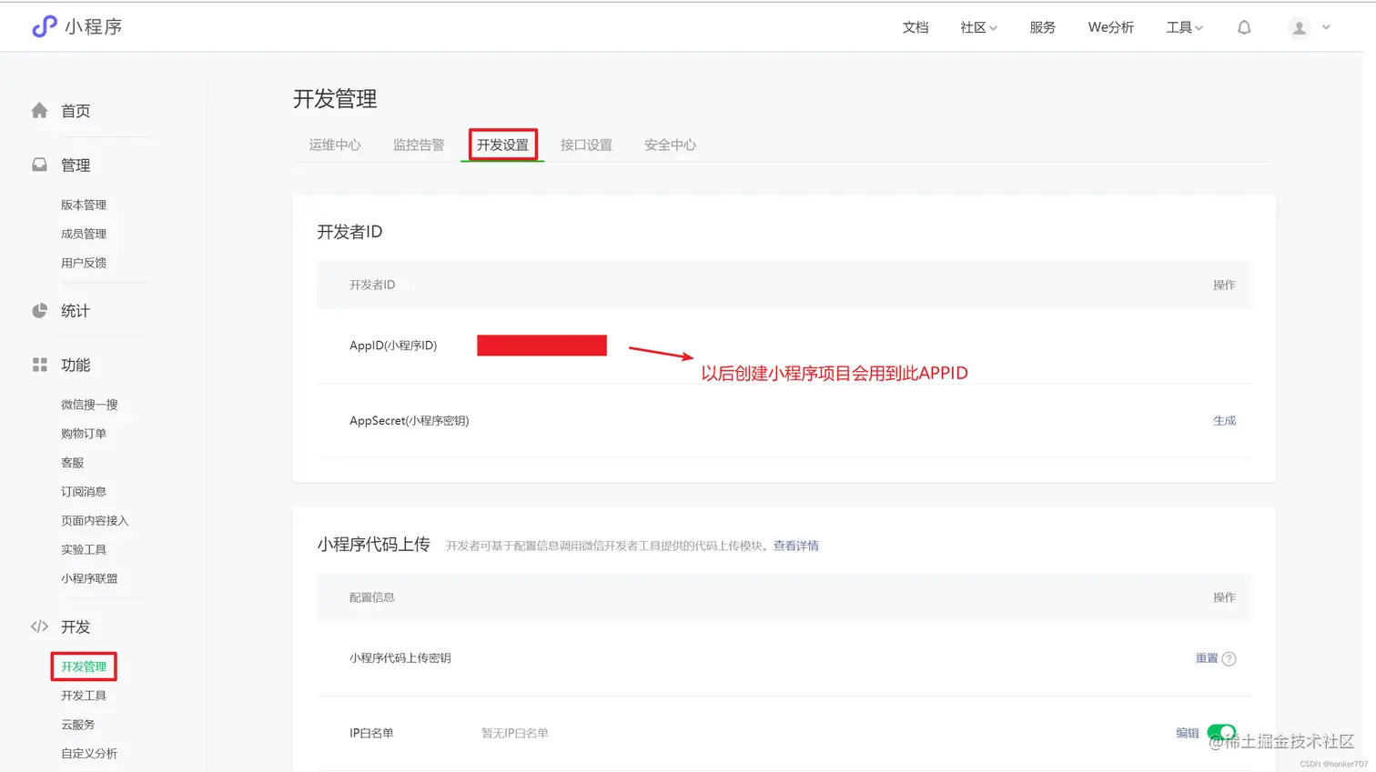The image size is (1376, 772).
Task: Switch to the 安全中心 tab
Action: (669, 144)
